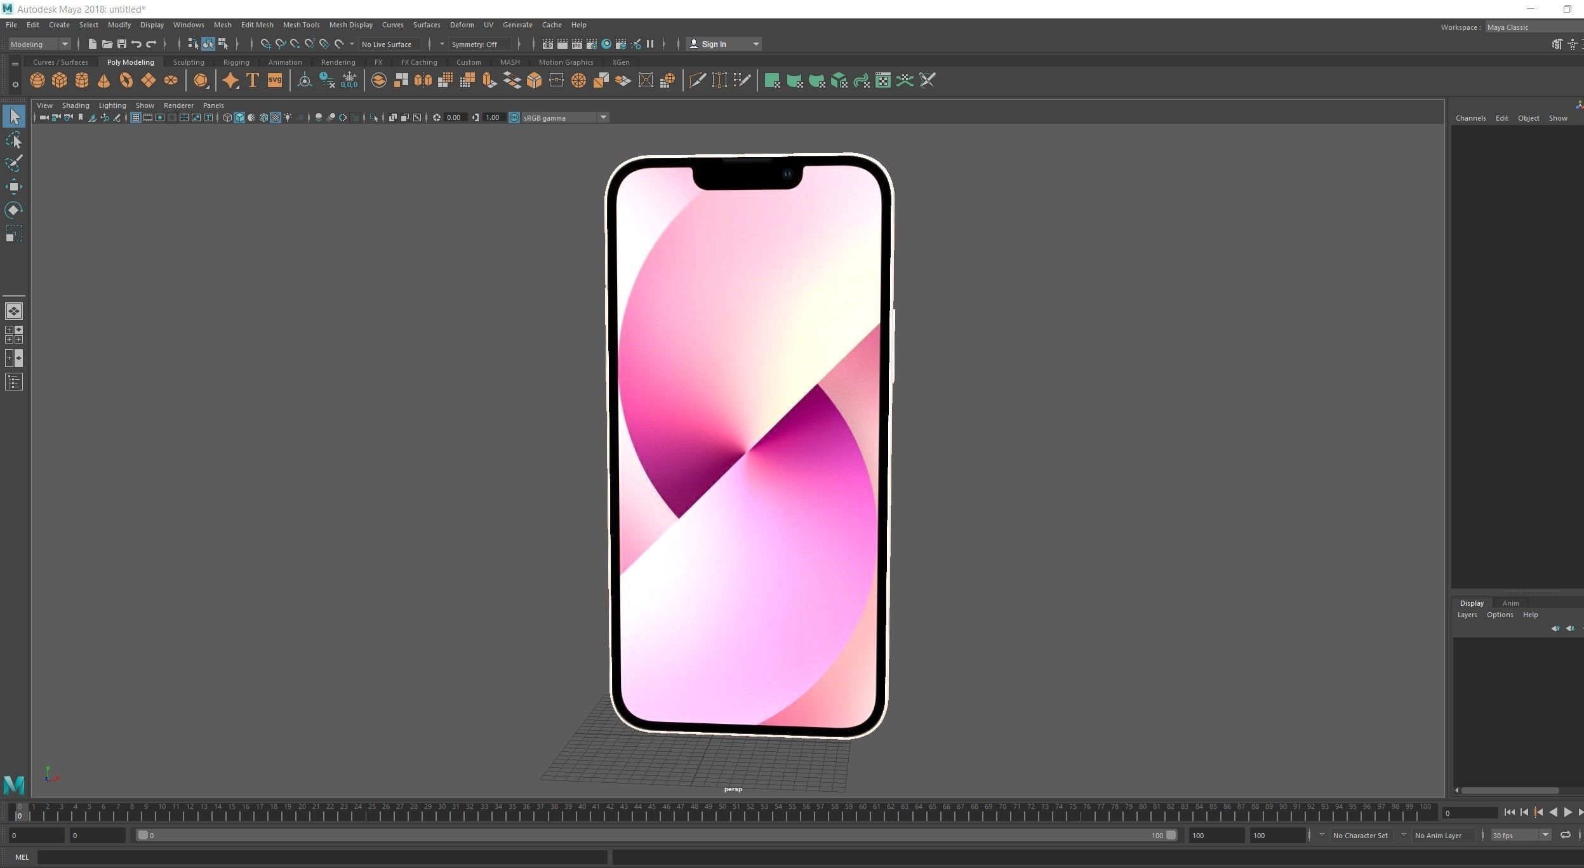
Task: Open the No Anim Layer dropdown arrow
Action: [1404, 835]
